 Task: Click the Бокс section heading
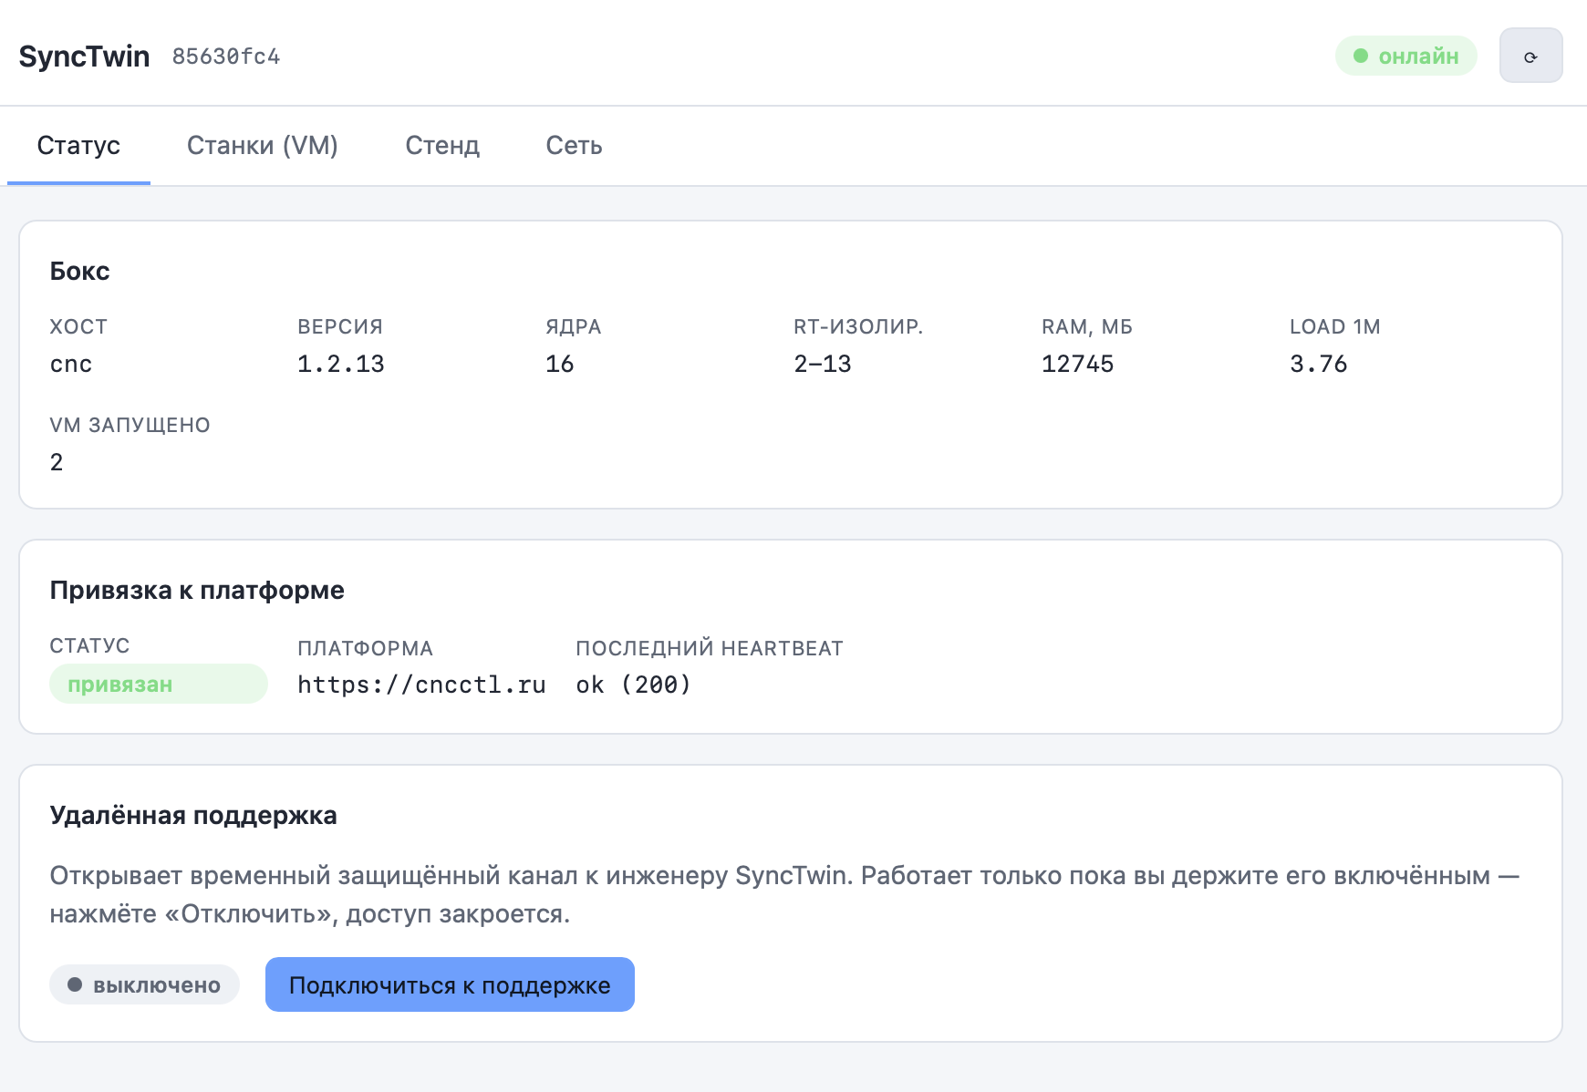pyautogui.click(x=79, y=271)
